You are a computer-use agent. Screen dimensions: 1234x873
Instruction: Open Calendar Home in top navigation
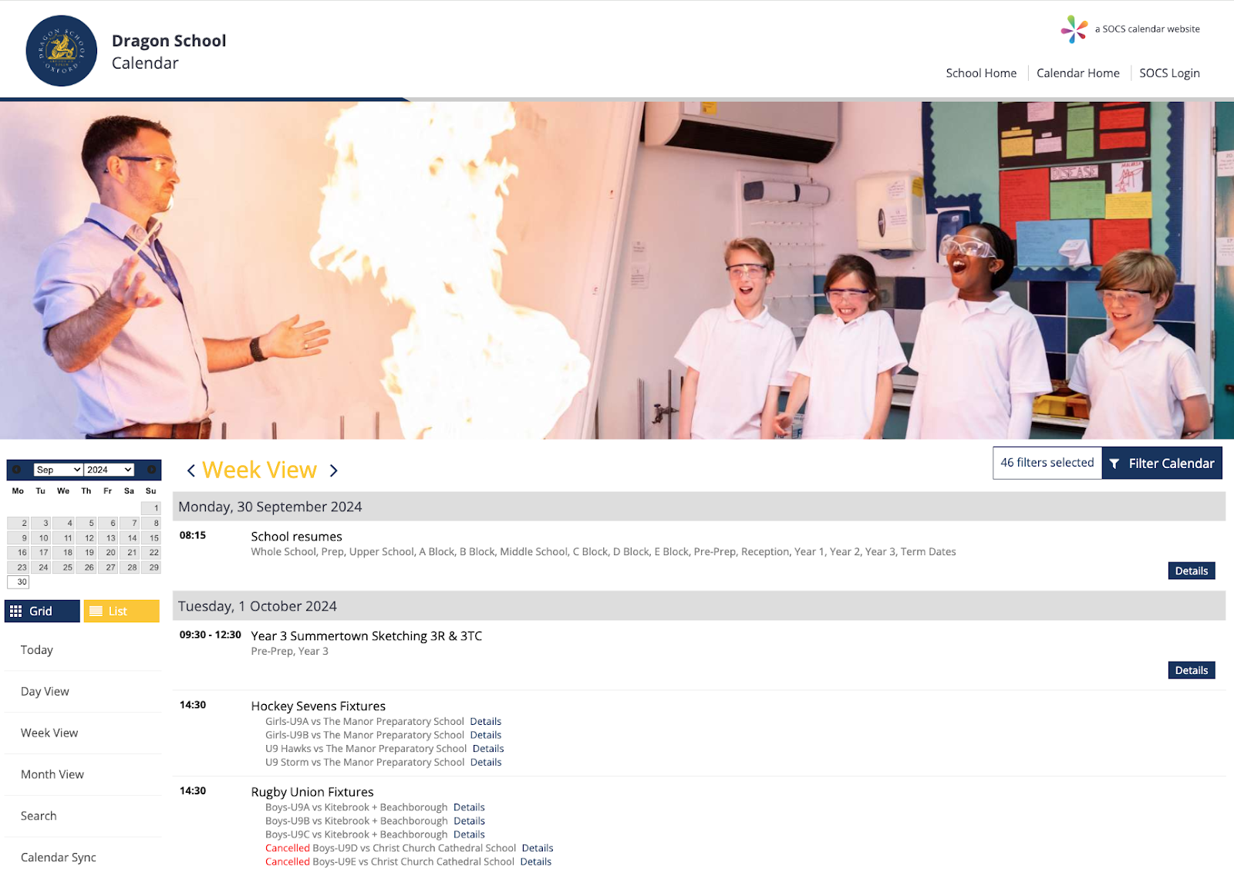coord(1077,73)
